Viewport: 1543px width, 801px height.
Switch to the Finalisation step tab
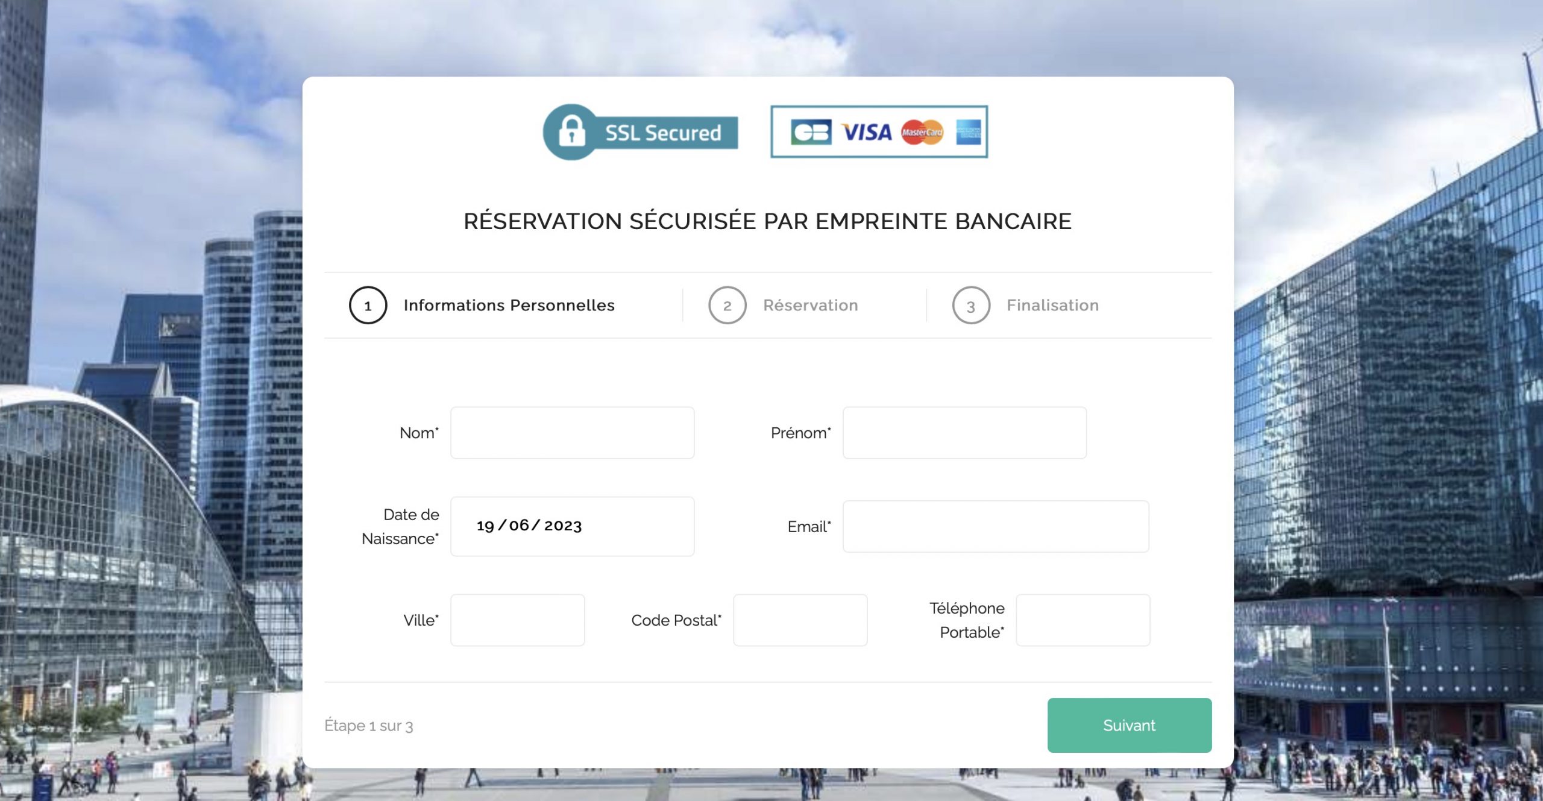point(1052,305)
